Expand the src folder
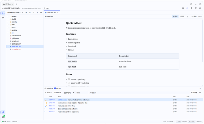Screen dimensions: 204x124 coord(8,33)
